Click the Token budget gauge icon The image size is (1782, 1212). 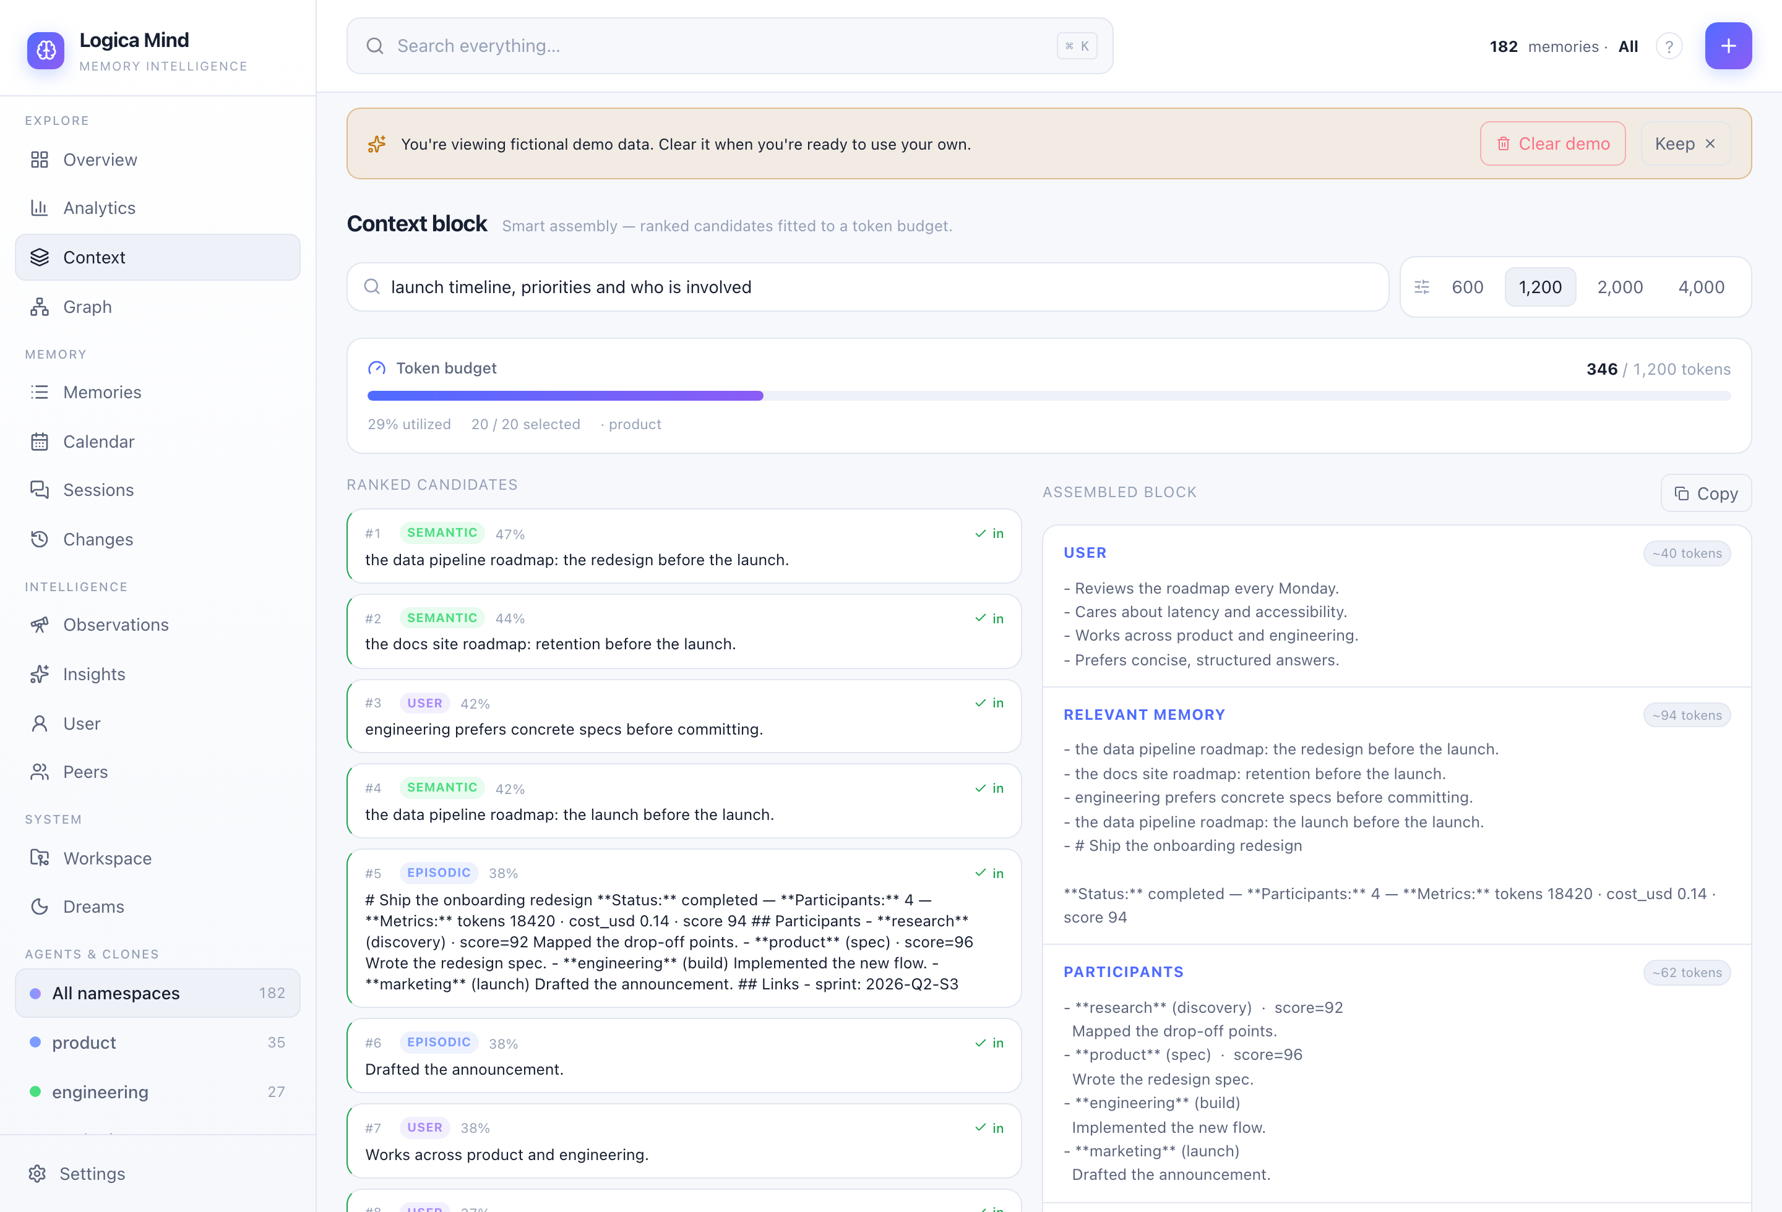pos(376,369)
